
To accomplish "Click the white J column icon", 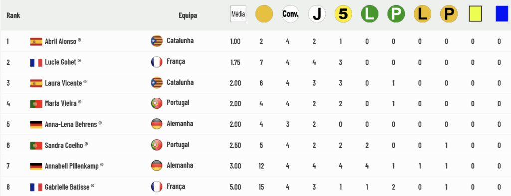I will click(317, 14).
